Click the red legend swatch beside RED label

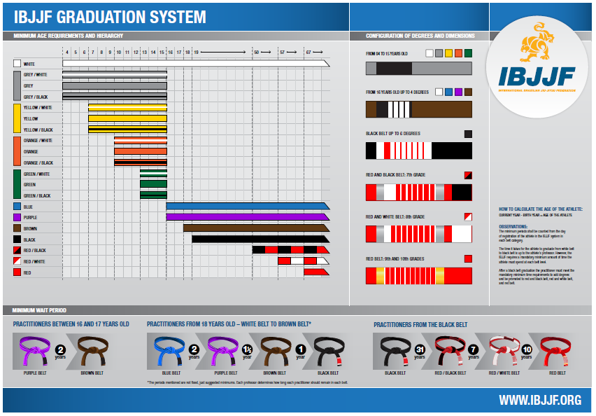point(17,272)
